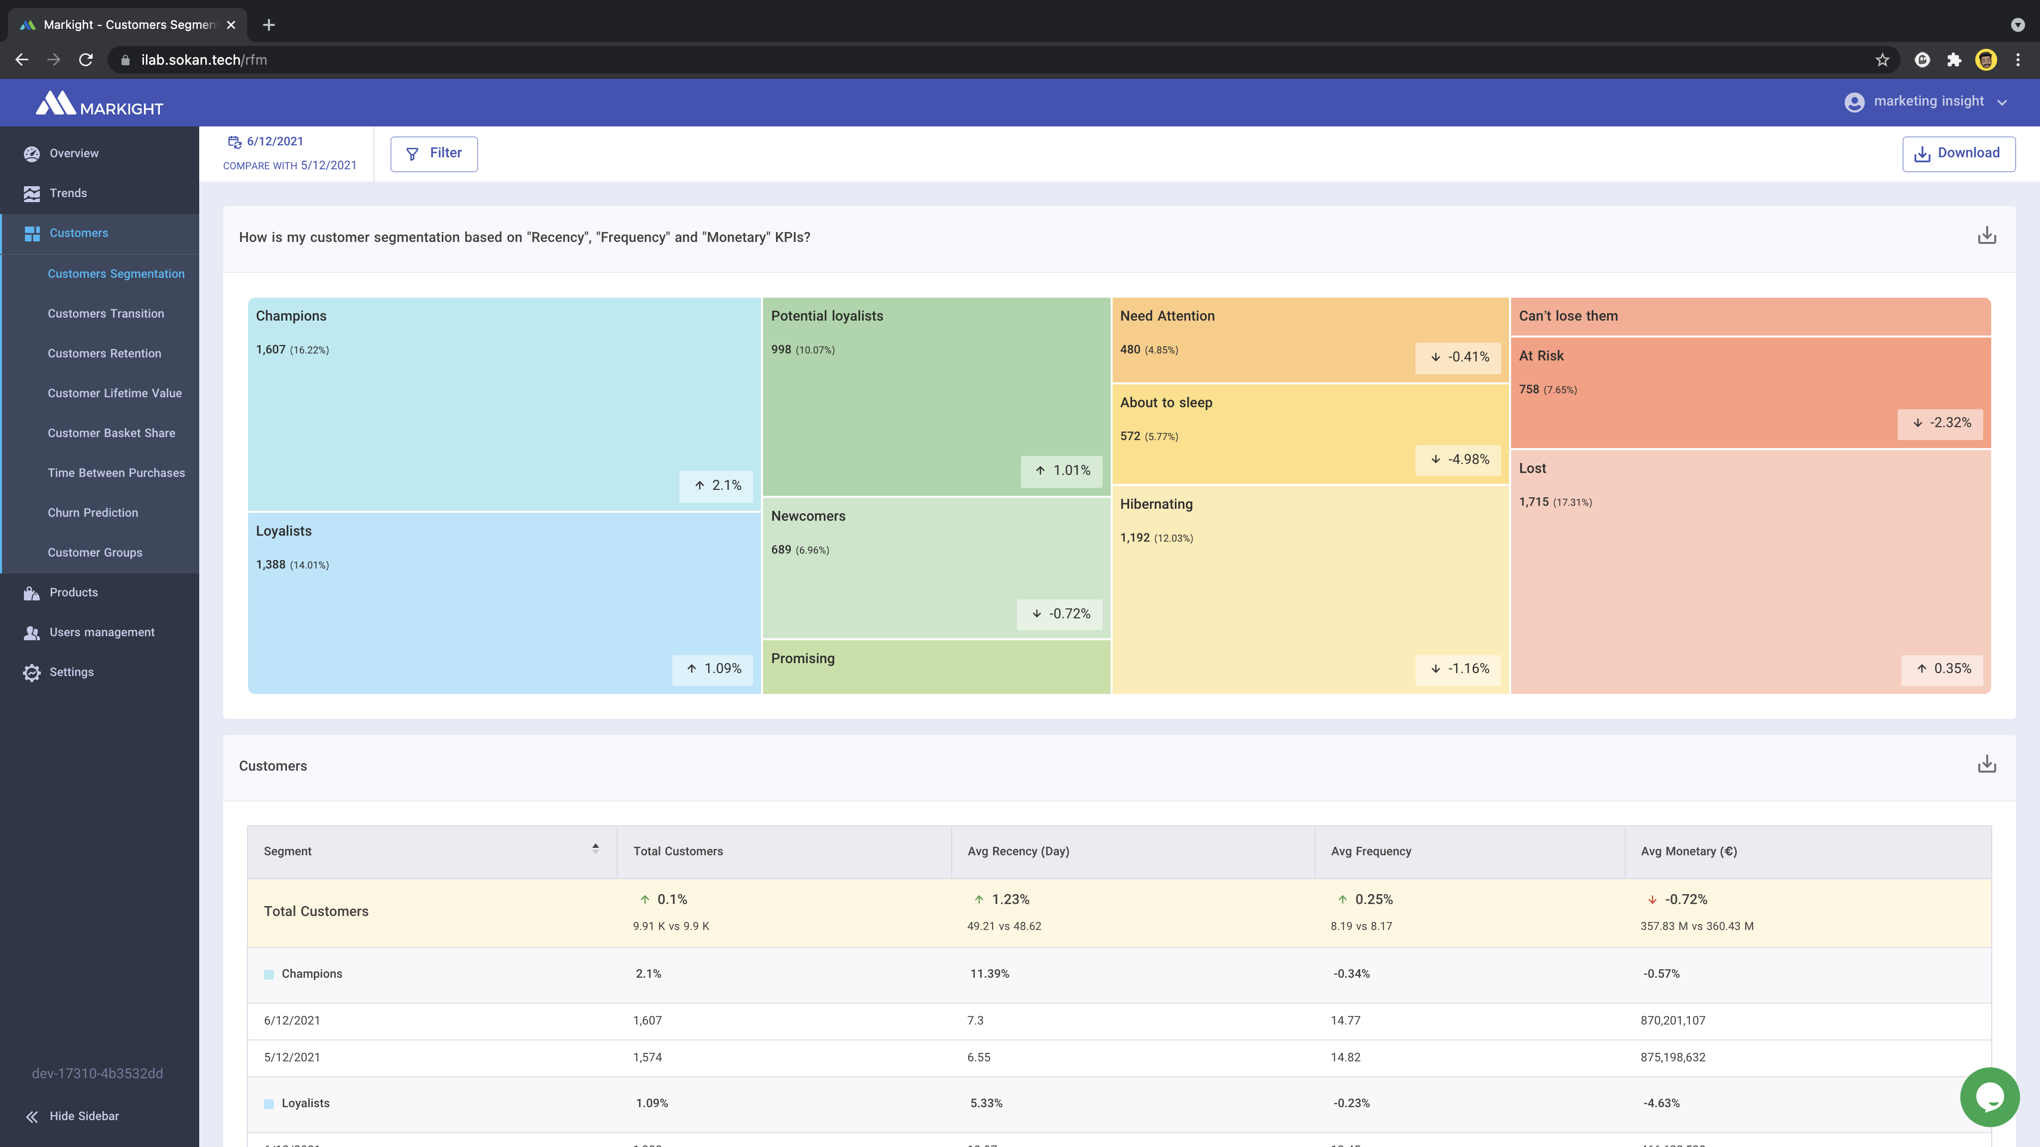2040x1147 pixels.
Task: Bookmark this page with star icon
Action: click(x=1882, y=60)
